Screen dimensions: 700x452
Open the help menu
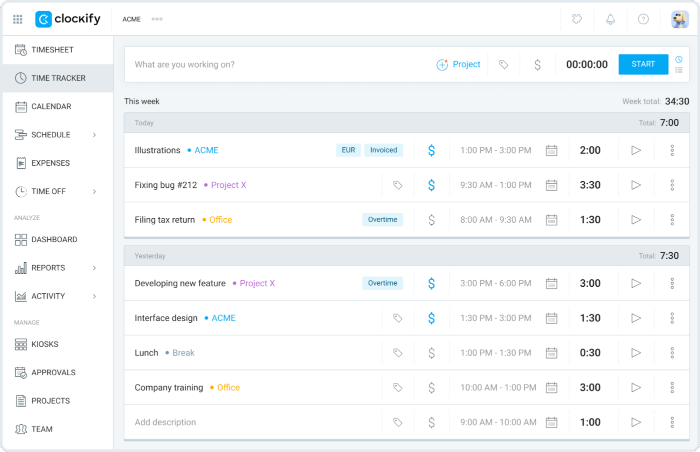(x=643, y=19)
